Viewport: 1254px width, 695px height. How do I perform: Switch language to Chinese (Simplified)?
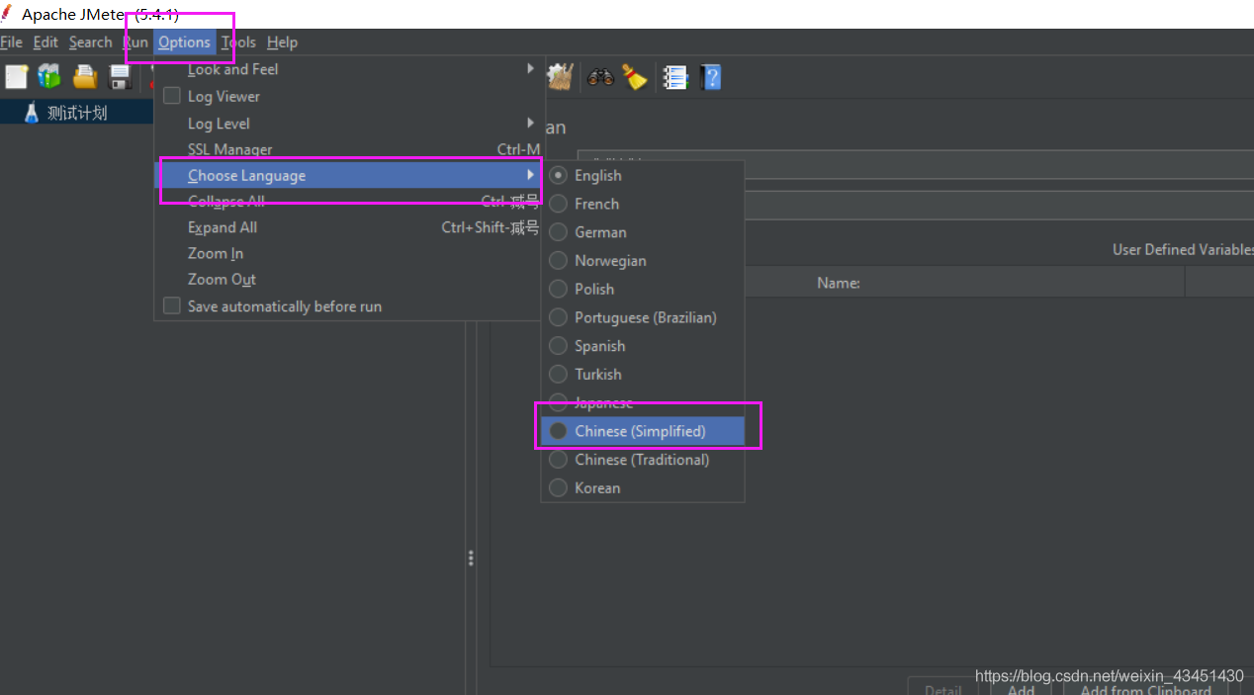tap(642, 431)
